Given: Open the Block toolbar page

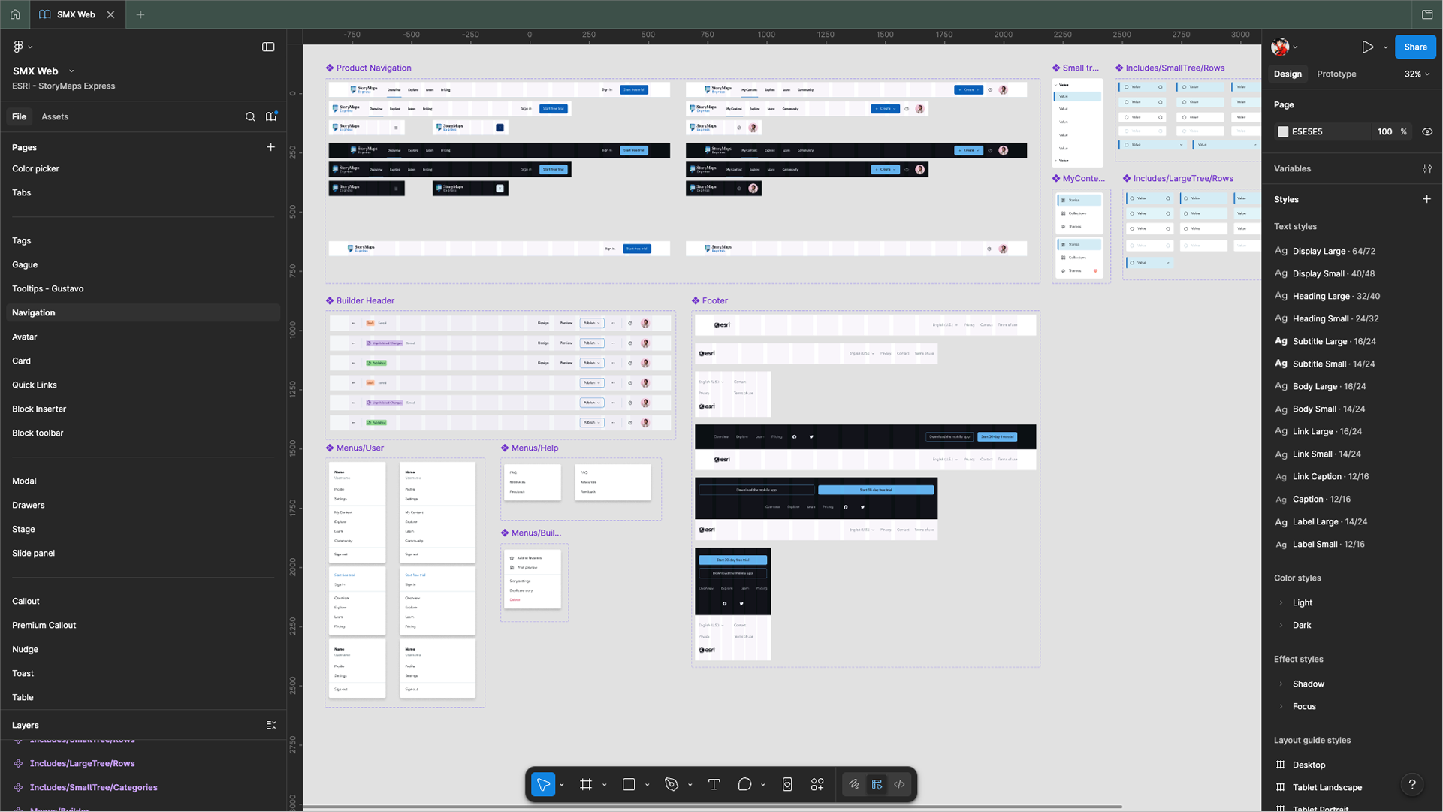Looking at the screenshot, I should click(x=38, y=433).
